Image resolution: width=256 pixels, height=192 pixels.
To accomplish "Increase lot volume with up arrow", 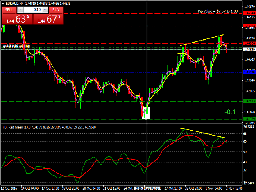I will click(x=45, y=10).
